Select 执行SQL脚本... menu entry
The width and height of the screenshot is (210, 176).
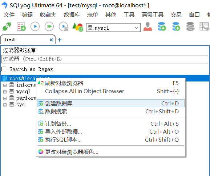pos(111,140)
